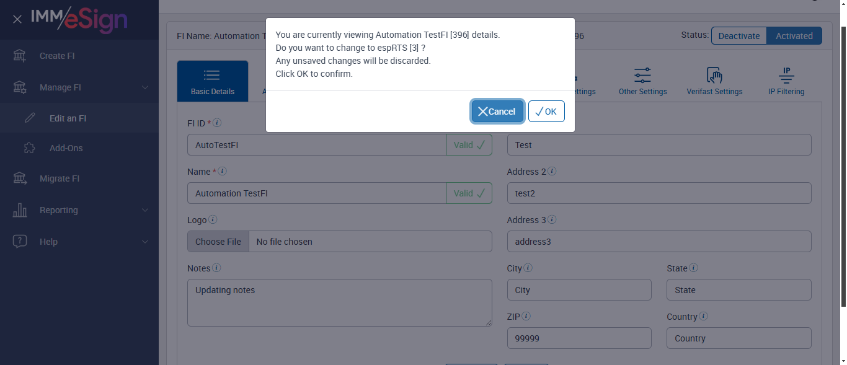Screen dimensions: 847x365
Task: Click the Migrate FI icon
Action: point(20,178)
